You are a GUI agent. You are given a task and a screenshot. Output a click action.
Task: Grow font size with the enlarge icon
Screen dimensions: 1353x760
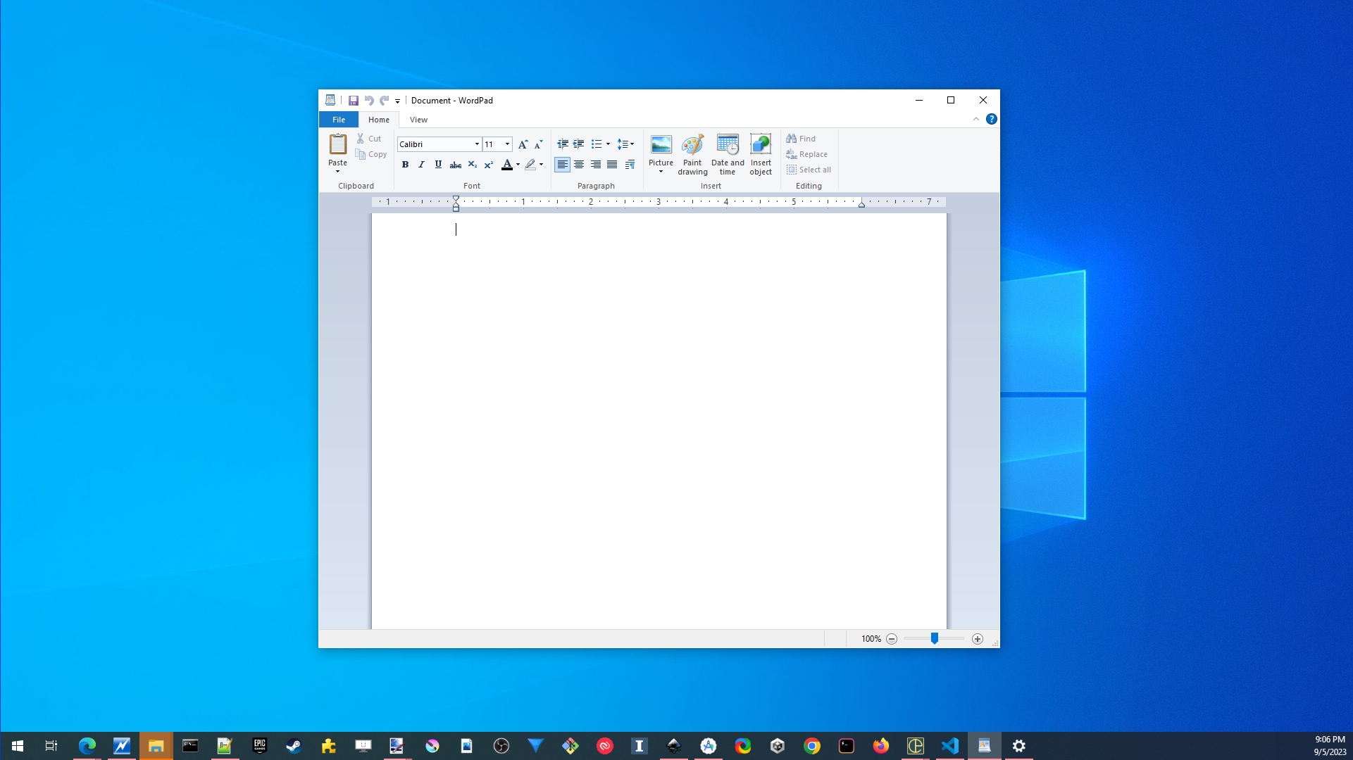pos(523,144)
